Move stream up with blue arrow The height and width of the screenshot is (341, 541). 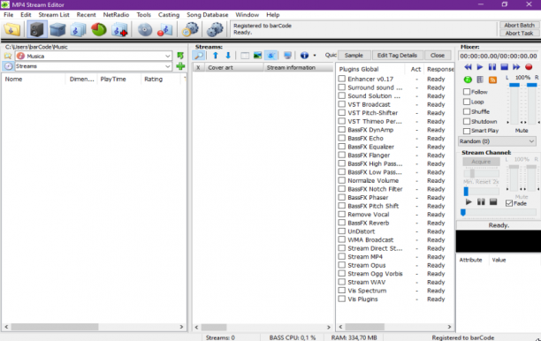tap(216, 55)
